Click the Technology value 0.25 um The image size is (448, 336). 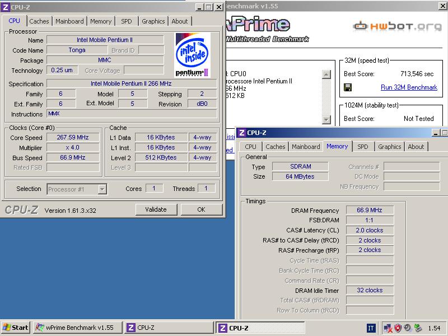62,71
